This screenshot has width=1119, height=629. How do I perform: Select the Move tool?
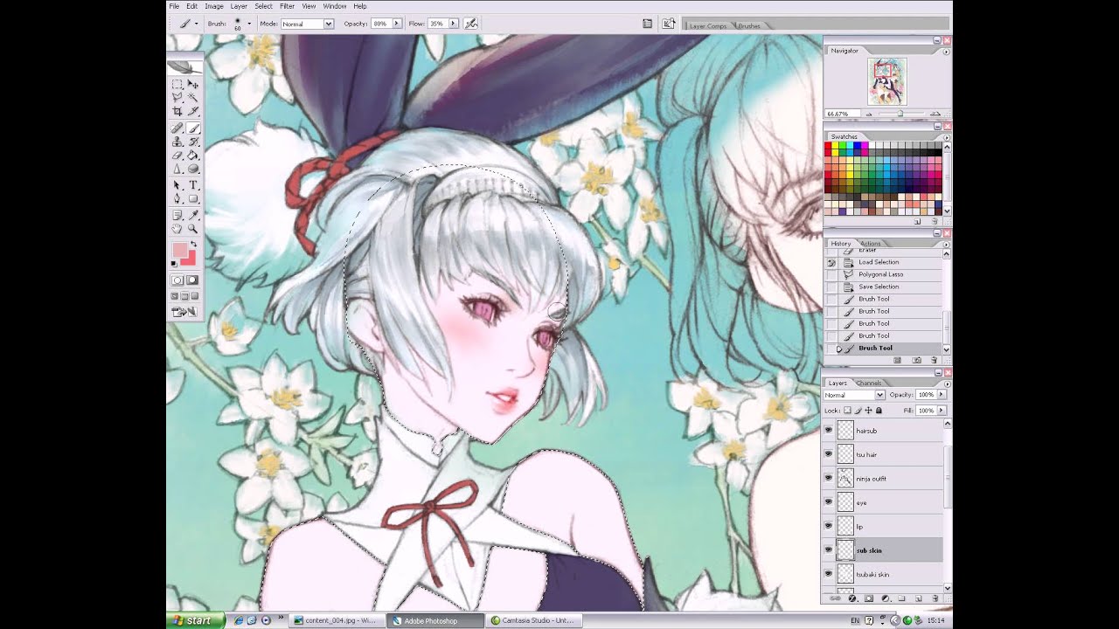coord(193,85)
